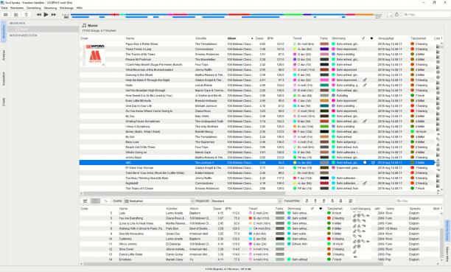Open the Regelsatz dropdown showing Standard

click(x=246, y=201)
